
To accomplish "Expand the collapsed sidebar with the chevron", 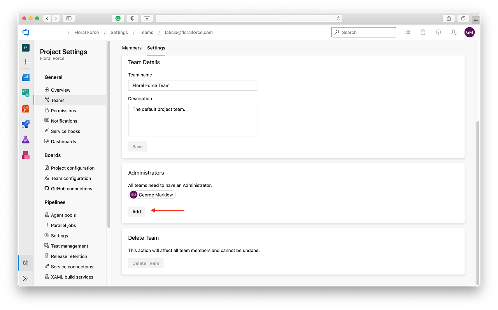I will [x=25, y=278].
